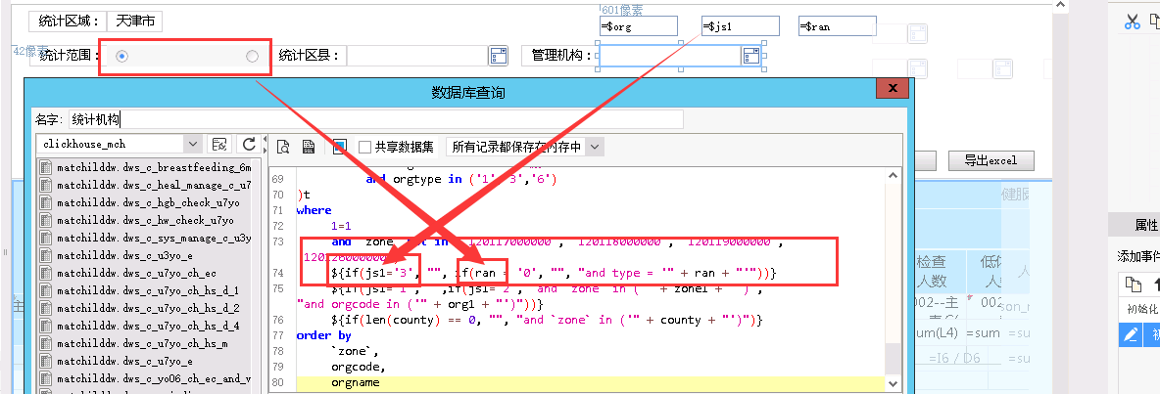
Task: Click the 导出excel button
Action: click(991, 160)
